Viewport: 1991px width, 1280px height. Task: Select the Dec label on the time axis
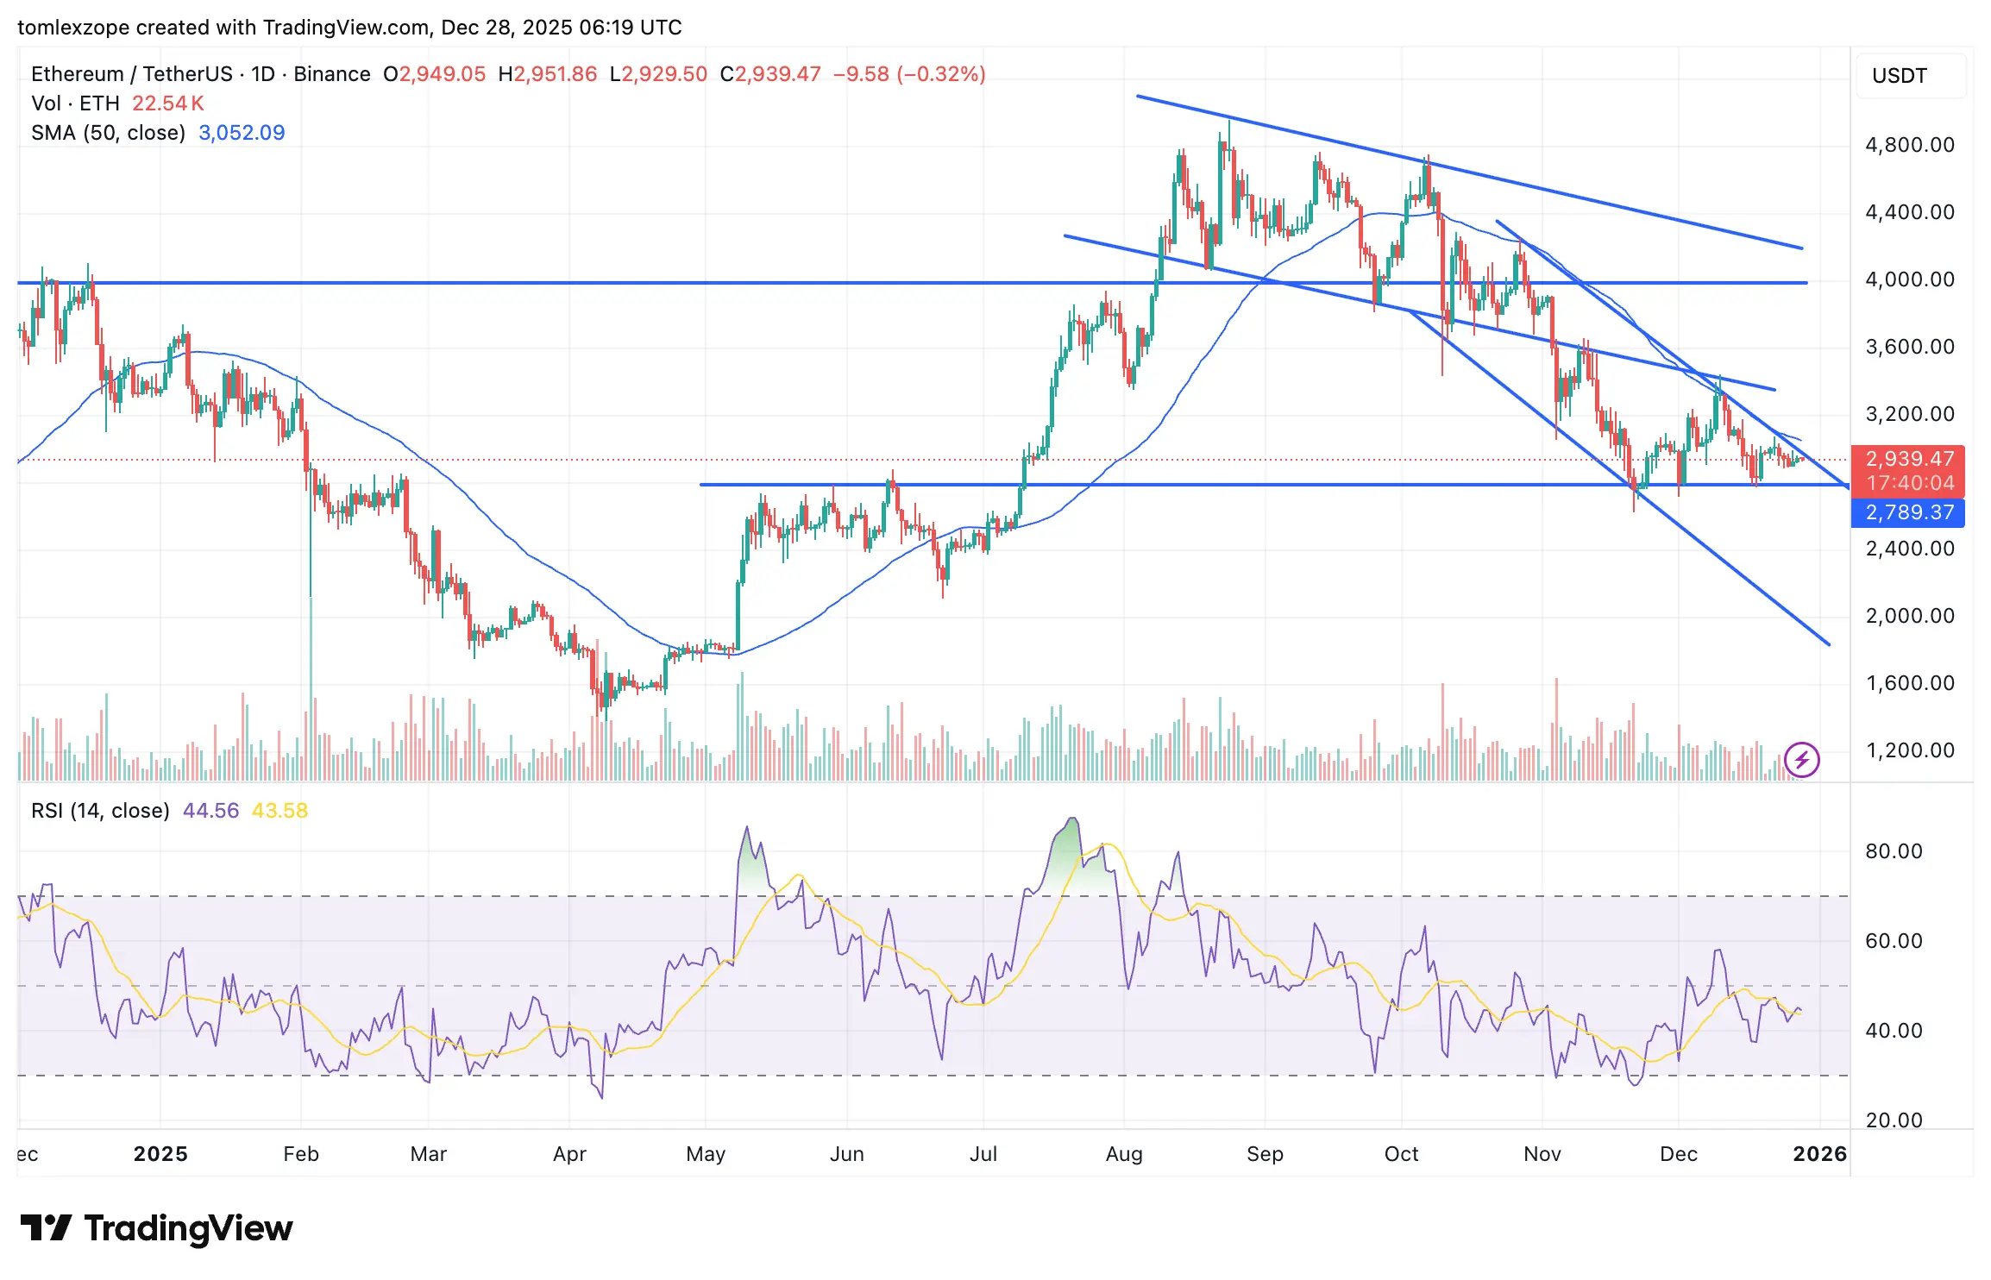(x=1680, y=1153)
